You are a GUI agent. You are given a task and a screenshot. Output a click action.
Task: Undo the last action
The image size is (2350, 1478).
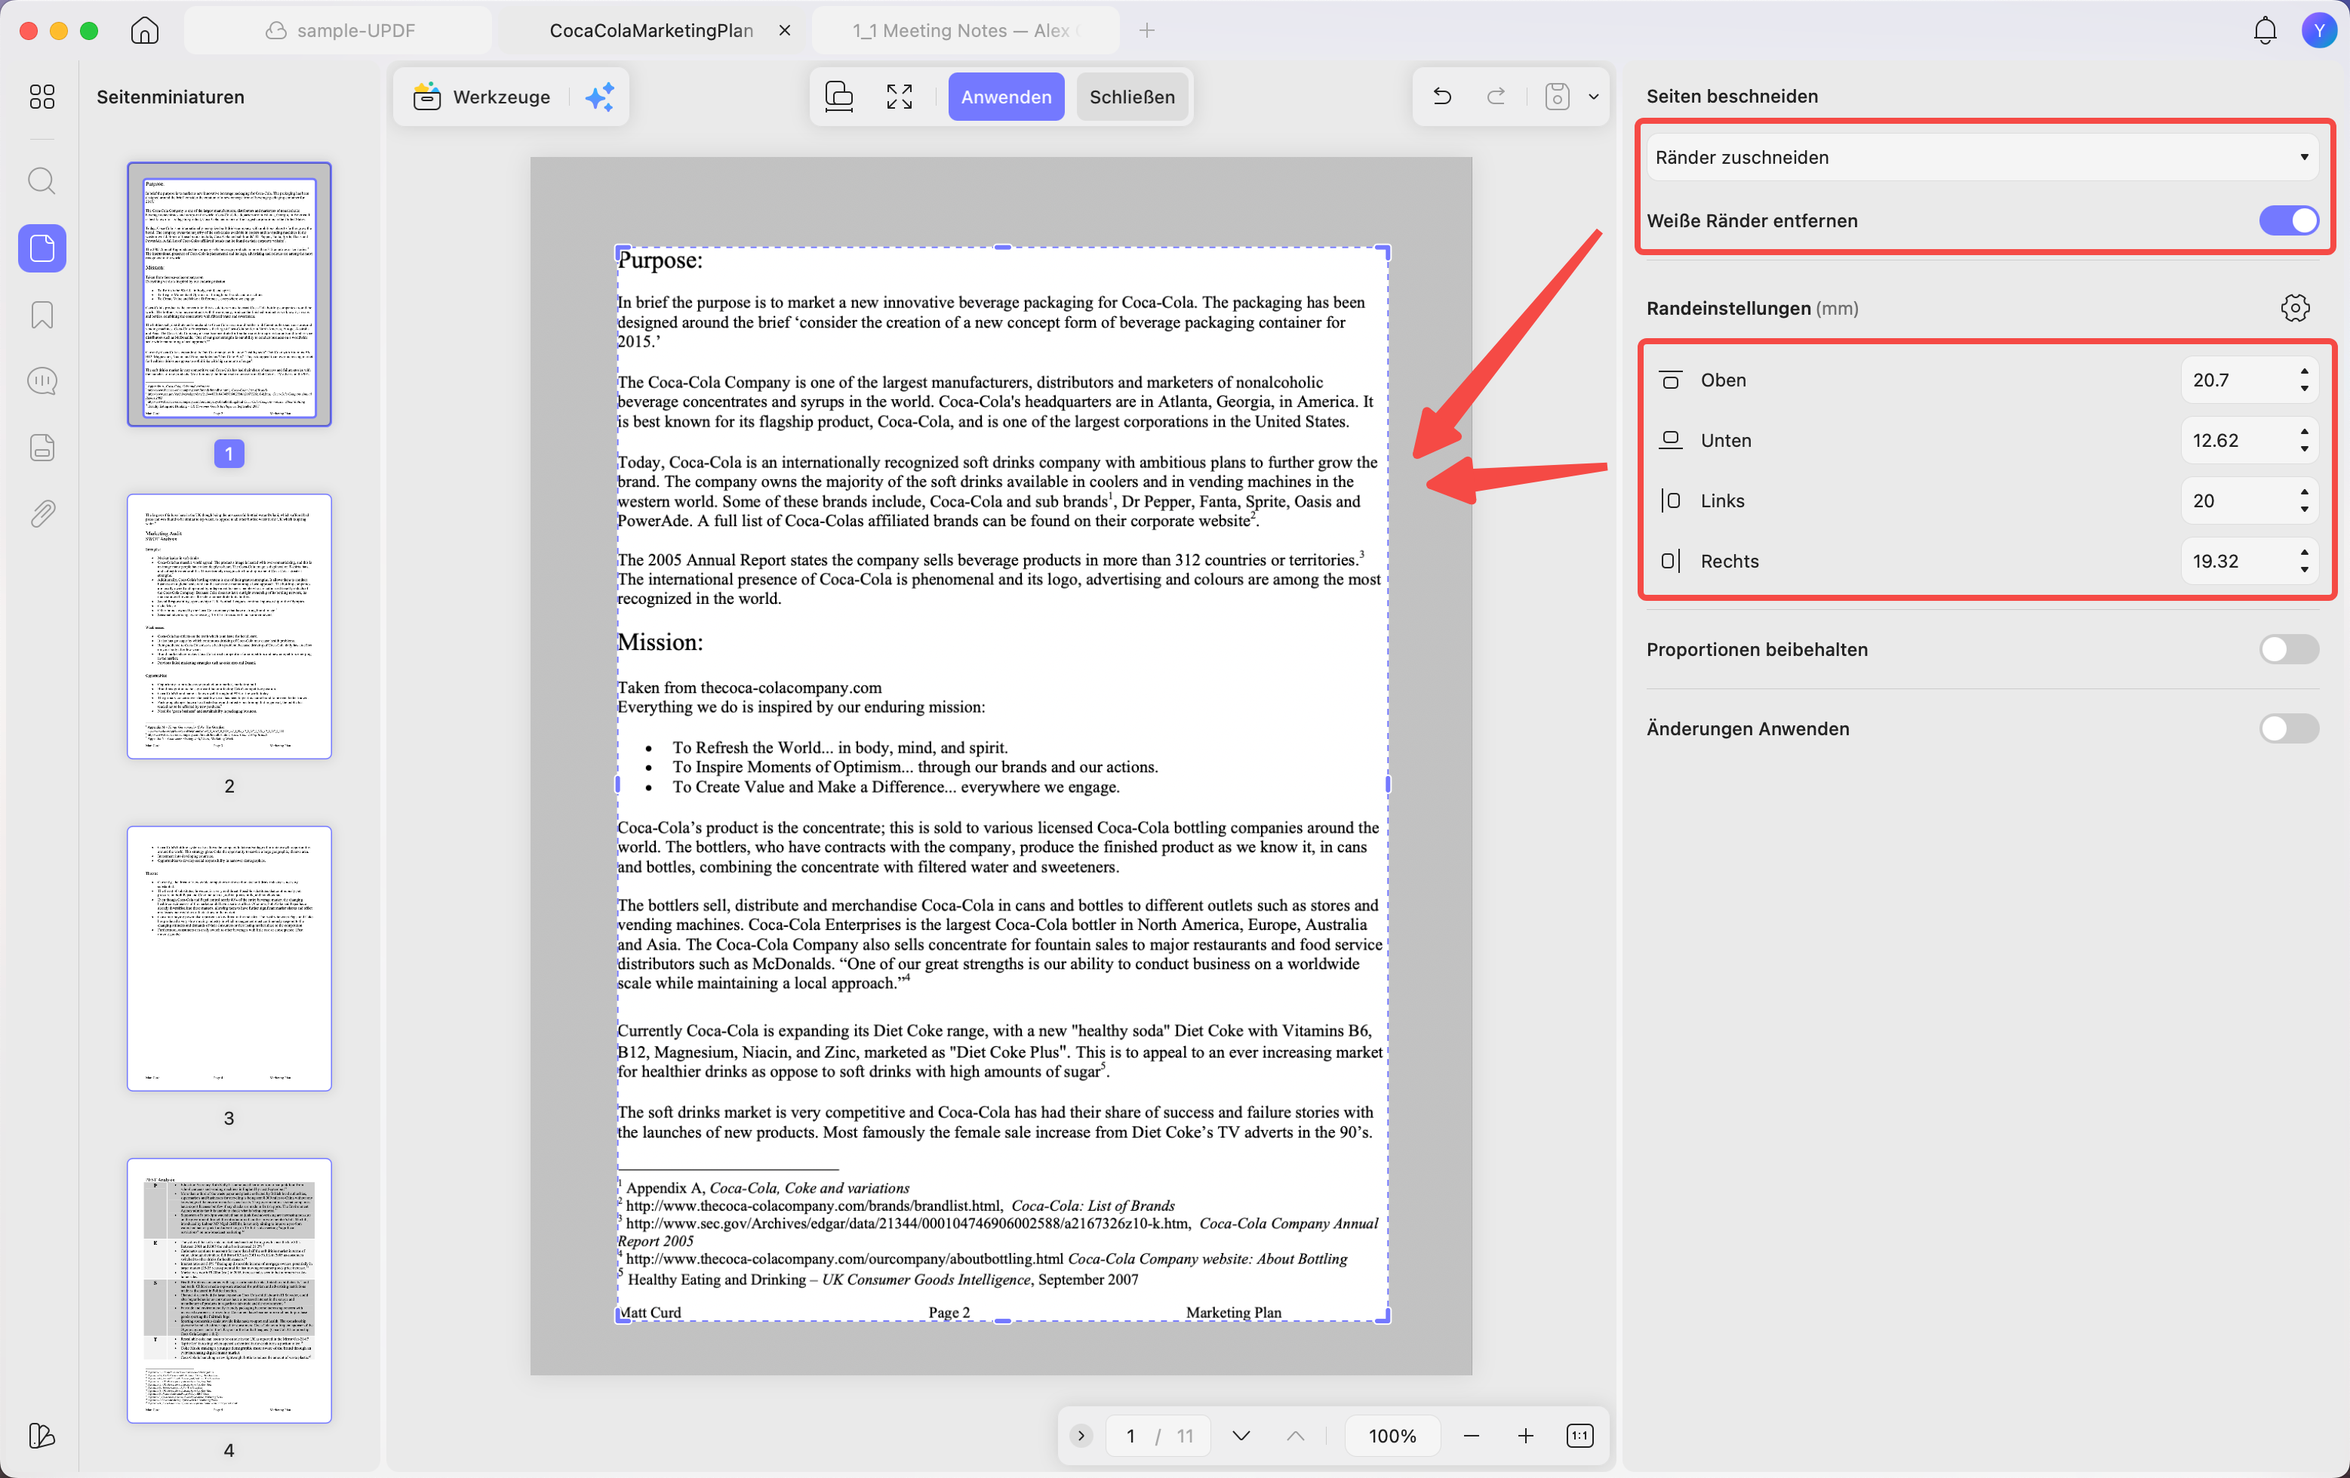pos(1442,97)
